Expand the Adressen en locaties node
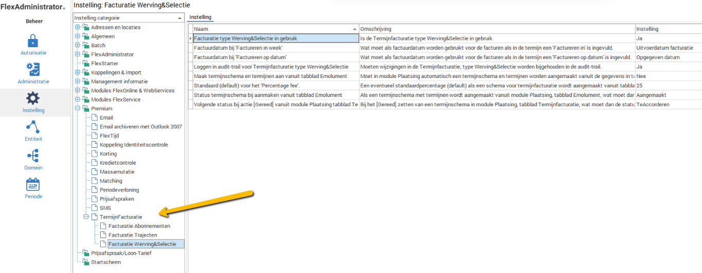The image size is (702, 273). [78, 27]
